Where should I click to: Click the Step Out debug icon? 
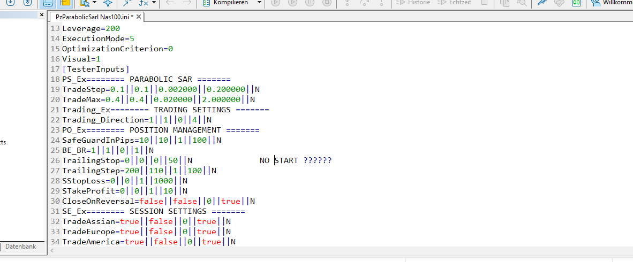pyautogui.click(x=381, y=3)
